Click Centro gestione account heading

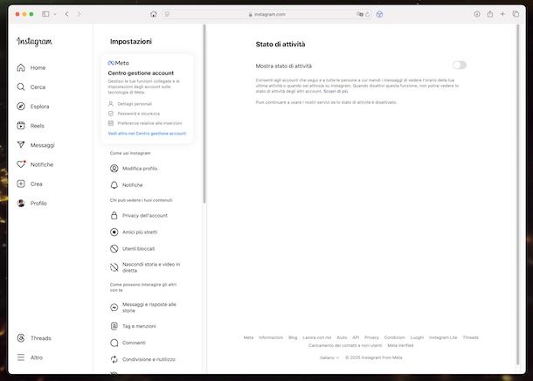point(141,73)
